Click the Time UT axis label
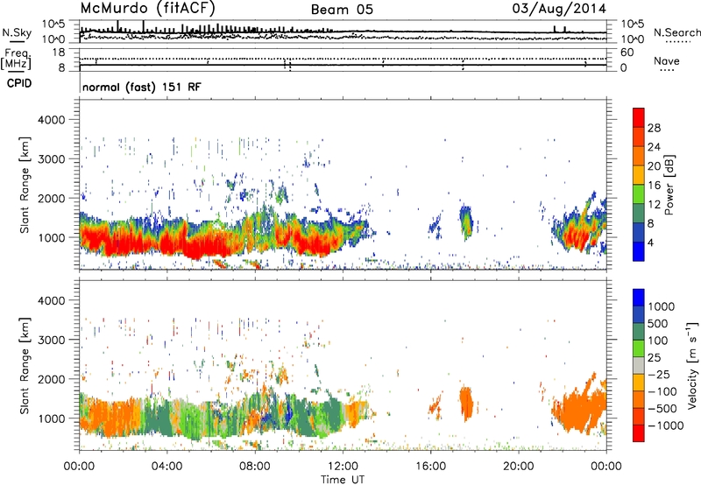Viewport: 701px width, 485px height. [x=343, y=480]
